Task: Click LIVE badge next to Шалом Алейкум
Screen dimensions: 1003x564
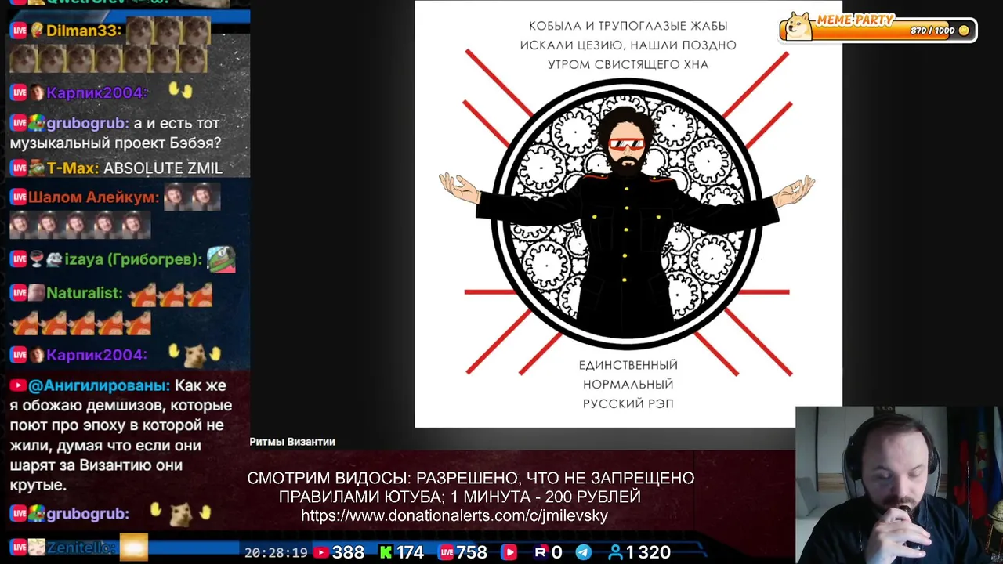Action: coord(19,197)
